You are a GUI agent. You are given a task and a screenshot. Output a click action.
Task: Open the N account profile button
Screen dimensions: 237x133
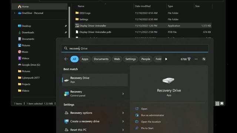point(204,59)
